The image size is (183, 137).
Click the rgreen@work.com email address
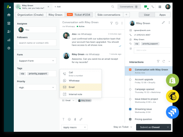point(142,30)
